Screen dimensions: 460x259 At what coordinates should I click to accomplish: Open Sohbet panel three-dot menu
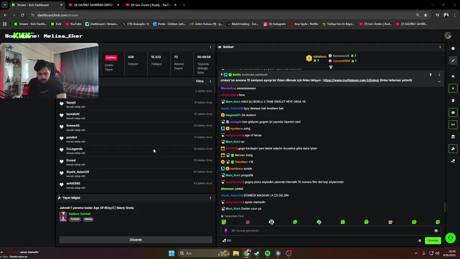[440, 47]
